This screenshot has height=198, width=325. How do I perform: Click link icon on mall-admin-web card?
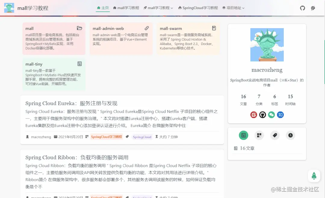(147, 28)
